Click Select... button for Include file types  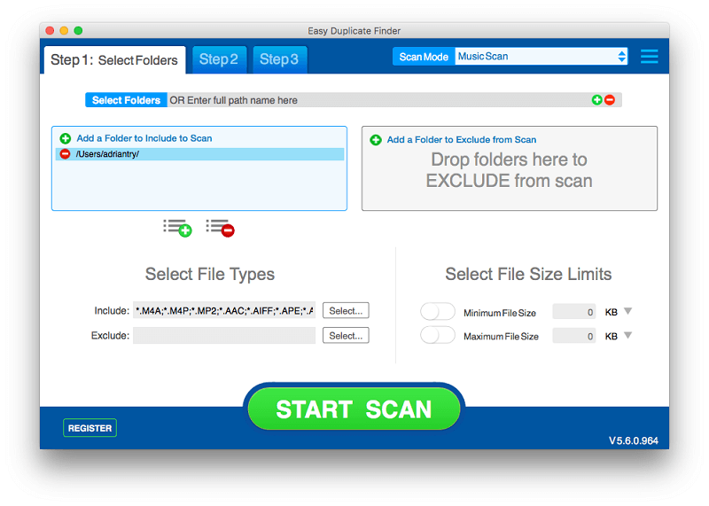click(x=346, y=311)
